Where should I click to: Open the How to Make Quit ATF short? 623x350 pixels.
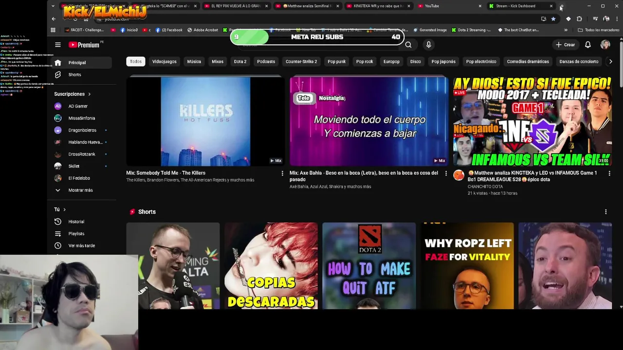pyautogui.click(x=369, y=266)
